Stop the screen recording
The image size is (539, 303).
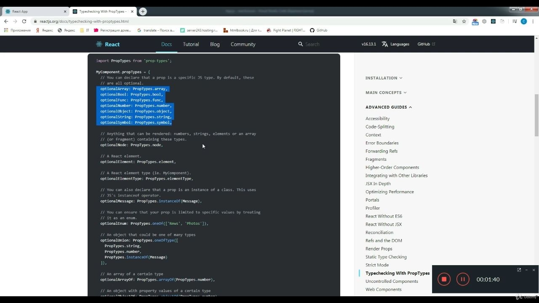[x=444, y=279]
